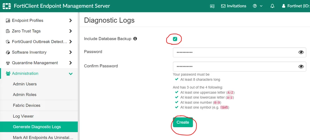Screen dimensions: 310x140
Task: Open the help question mark icon
Action: pos(255,6)
